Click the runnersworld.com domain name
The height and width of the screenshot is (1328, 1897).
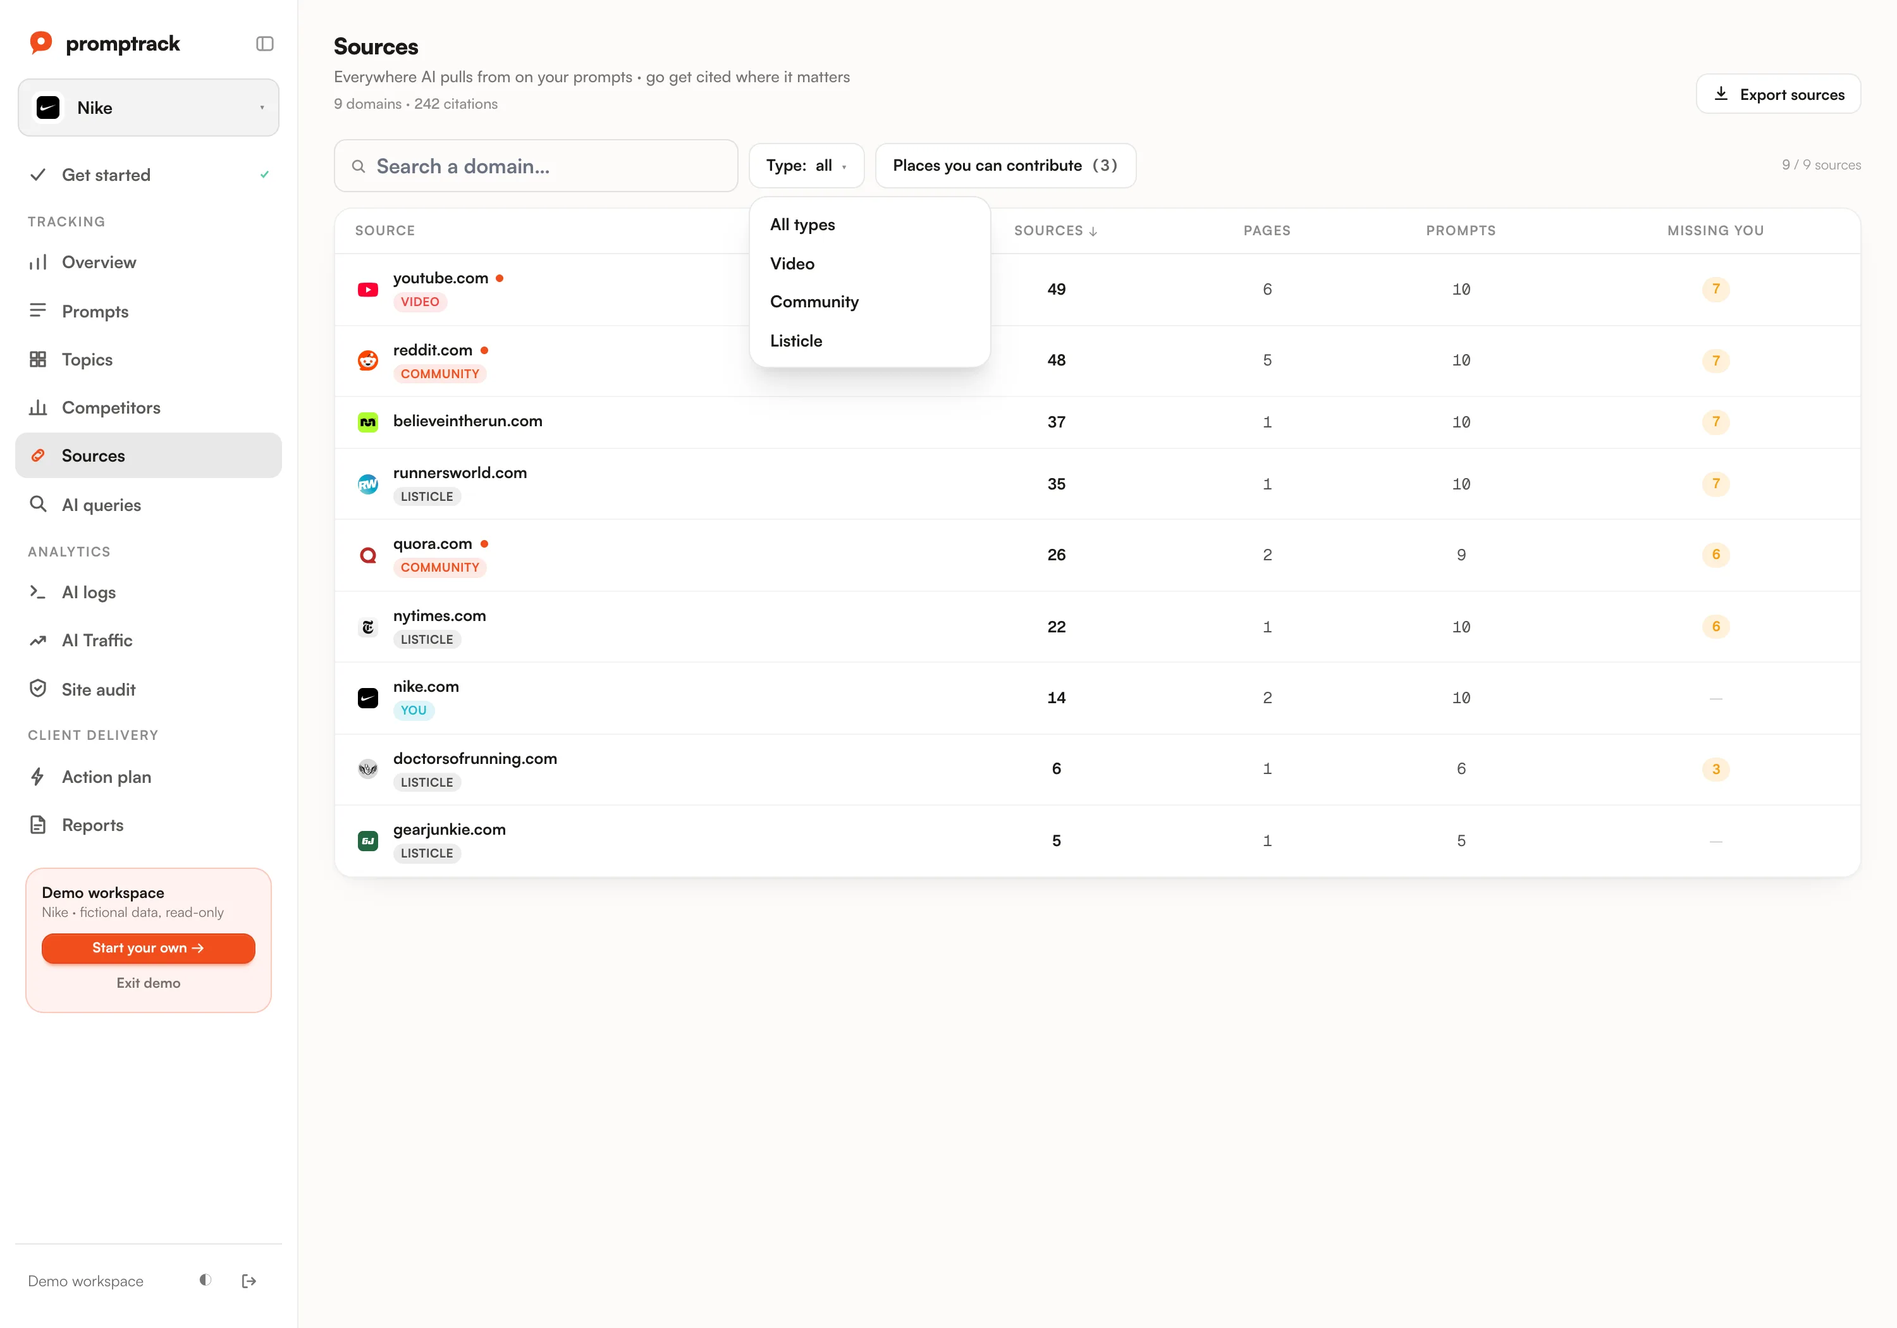click(x=459, y=472)
